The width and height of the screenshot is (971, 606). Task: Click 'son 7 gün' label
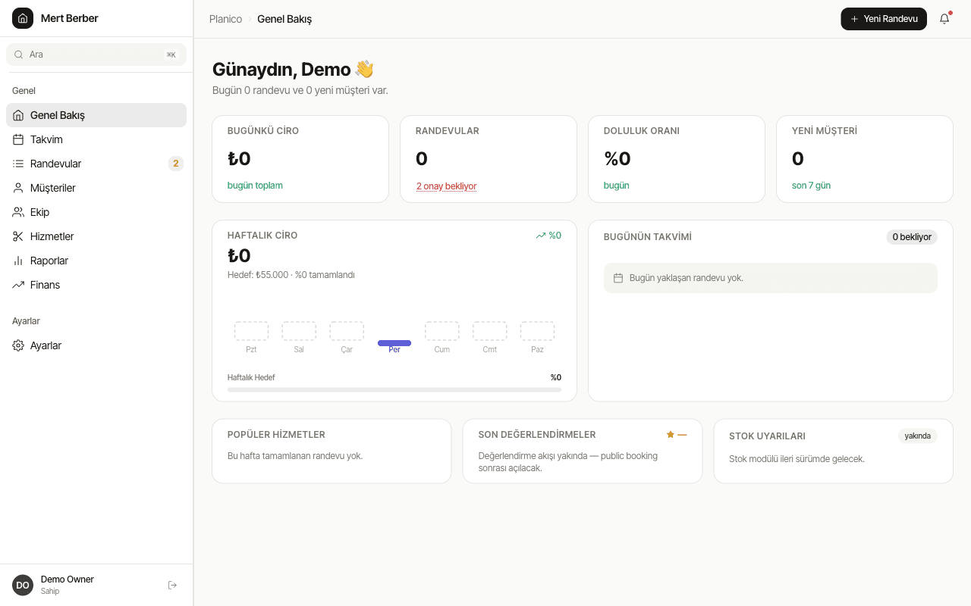(811, 186)
